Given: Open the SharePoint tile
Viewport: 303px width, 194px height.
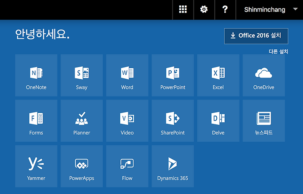Looking at the screenshot, I should [x=173, y=121].
